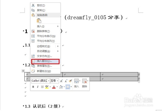Open Table Properties (表格属性) entry

[x=46, y=66]
